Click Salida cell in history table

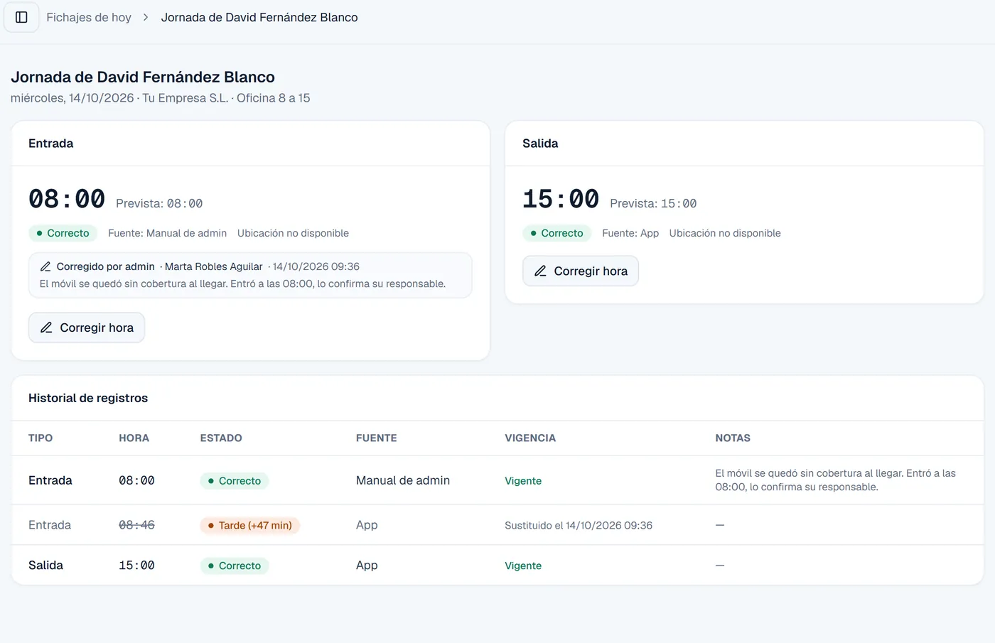45,566
